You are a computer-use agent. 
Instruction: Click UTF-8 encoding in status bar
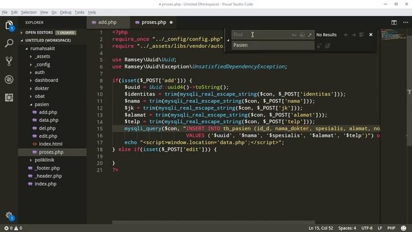click(367, 228)
